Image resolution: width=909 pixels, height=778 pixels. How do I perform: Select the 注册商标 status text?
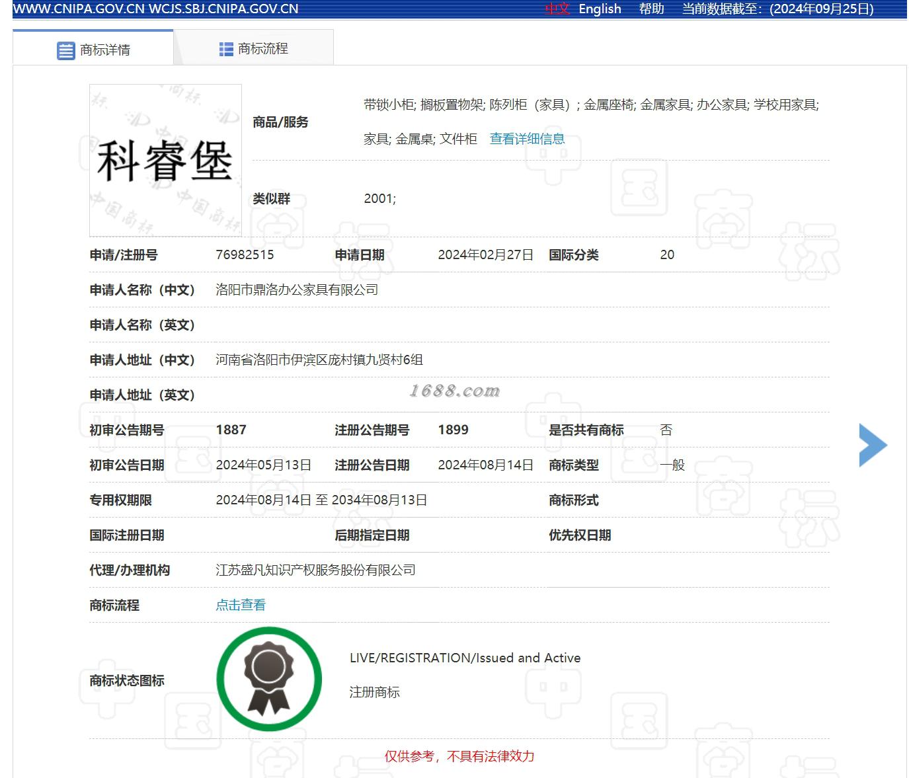[x=374, y=692]
